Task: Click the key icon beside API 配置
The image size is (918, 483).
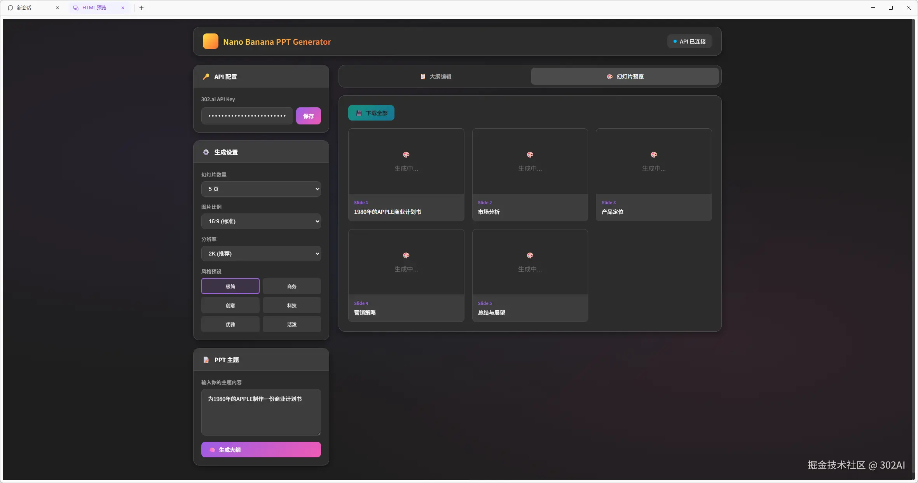Action: point(206,77)
